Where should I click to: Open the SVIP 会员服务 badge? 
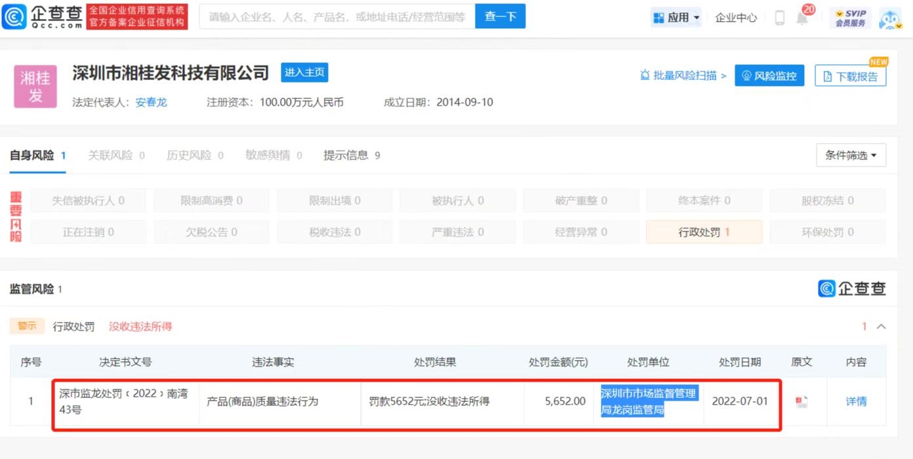(850, 18)
